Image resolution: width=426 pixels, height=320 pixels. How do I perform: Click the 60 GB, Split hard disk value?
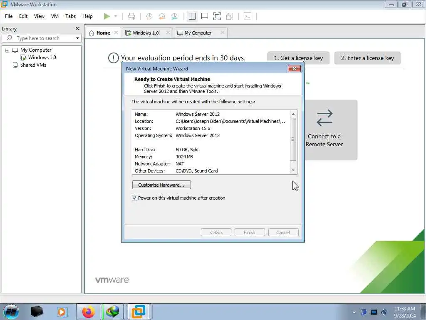187,150
